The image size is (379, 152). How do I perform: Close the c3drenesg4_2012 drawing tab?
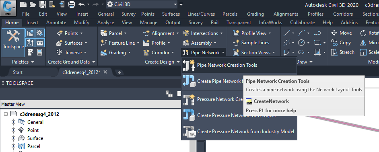pos(105,72)
